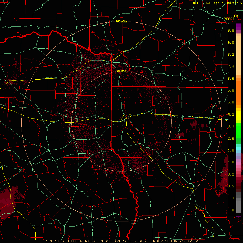243x243 pixels.
Task: Click the 8.2 scale value
Action: pos(231,54)
